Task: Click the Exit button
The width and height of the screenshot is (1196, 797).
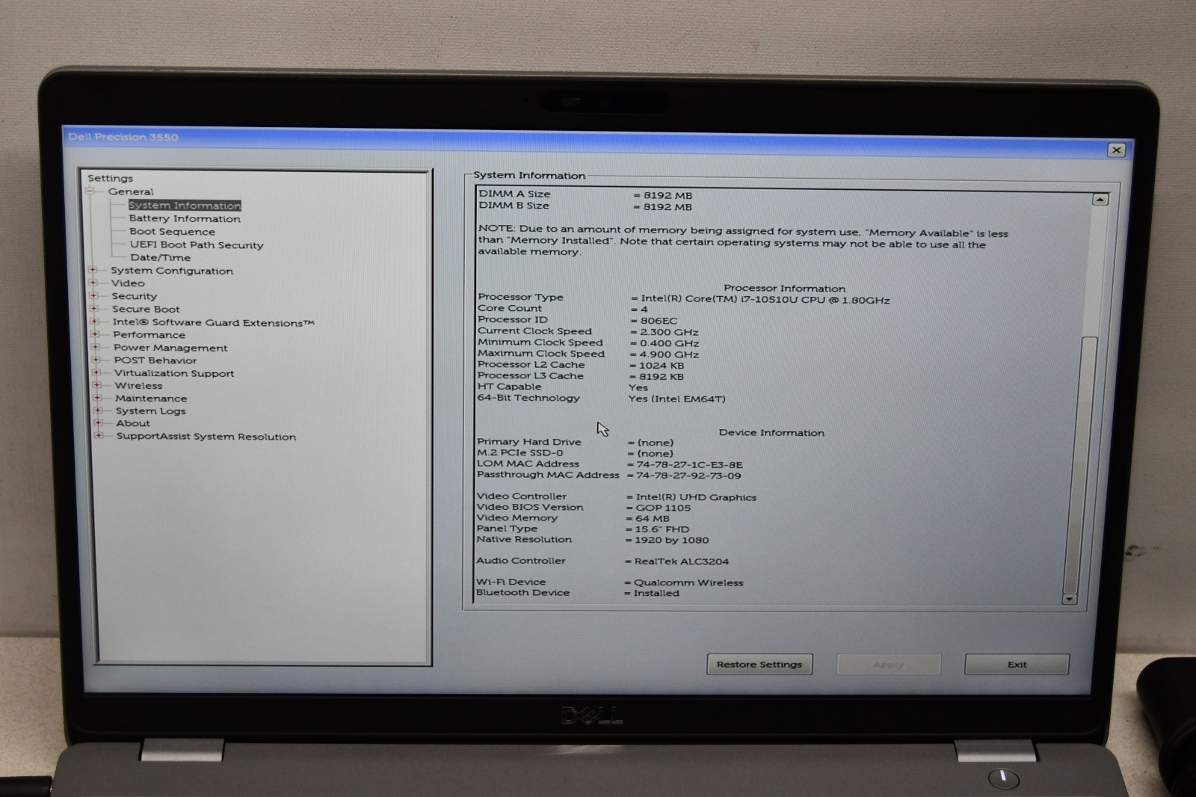Action: coord(1017,664)
